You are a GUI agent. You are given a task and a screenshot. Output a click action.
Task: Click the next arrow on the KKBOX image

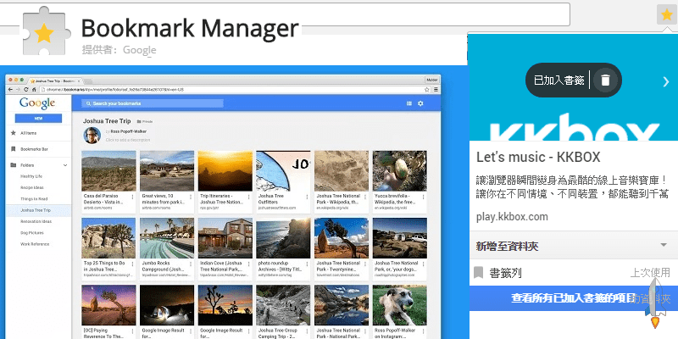click(x=666, y=81)
